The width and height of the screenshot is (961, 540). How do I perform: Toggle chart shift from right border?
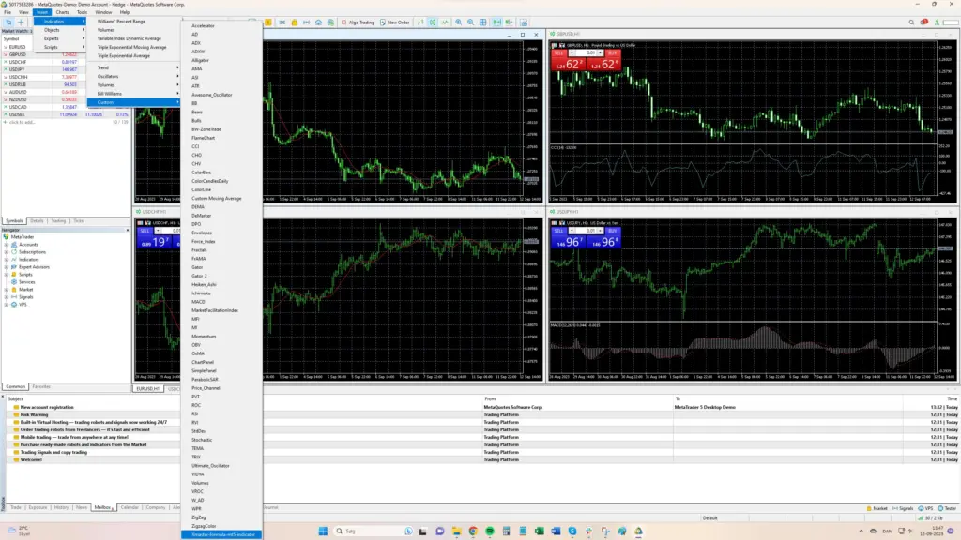(x=509, y=22)
